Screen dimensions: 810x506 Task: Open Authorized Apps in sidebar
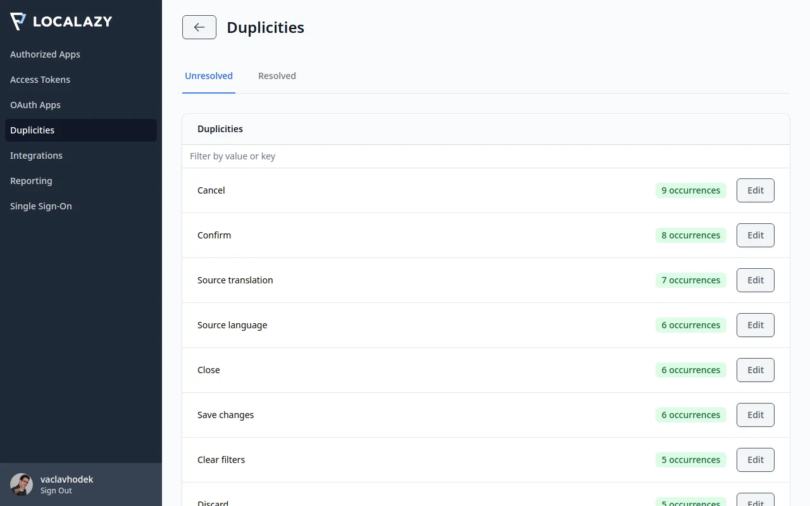45,54
